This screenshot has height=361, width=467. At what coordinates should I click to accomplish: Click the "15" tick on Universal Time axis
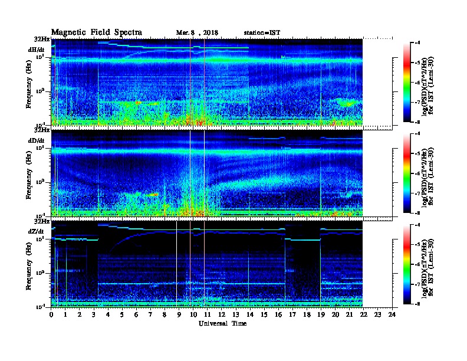pyautogui.click(x=264, y=314)
